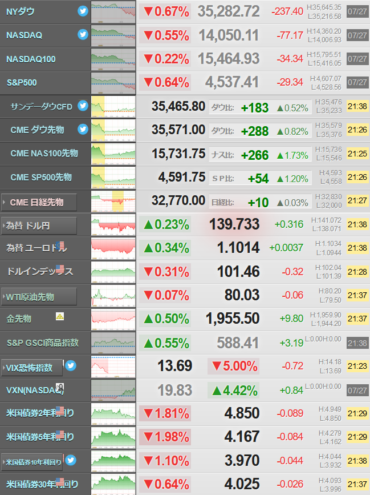The width and height of the screenshot is (370, 495).
Task: Open the NYダウ index link
Action: (21, 11)
